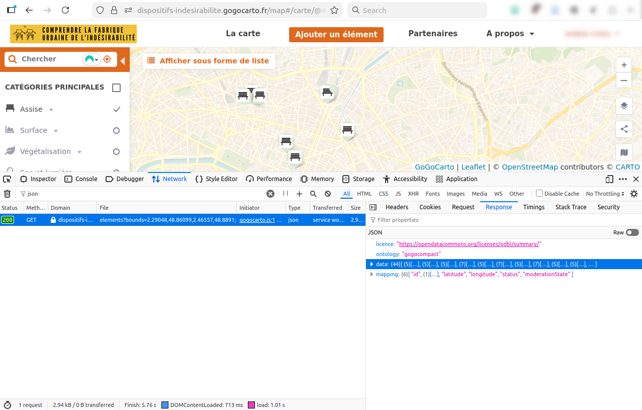Collapse the sidebar with orange arrow
This screenshot has width=642, height=410.
pos(123,61)
